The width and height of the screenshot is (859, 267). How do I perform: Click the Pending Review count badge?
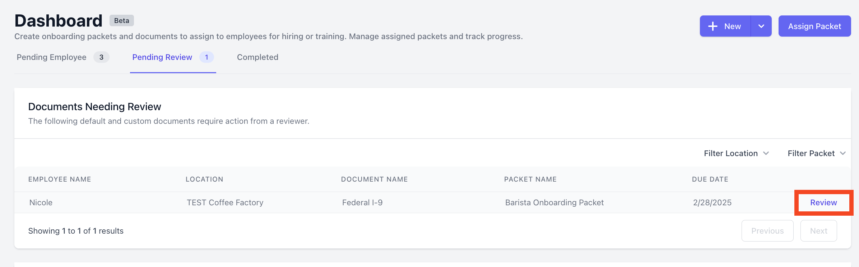coord(206,57)
